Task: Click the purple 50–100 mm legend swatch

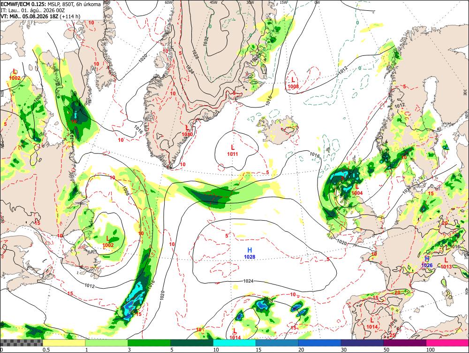Action: click(405, 343)
